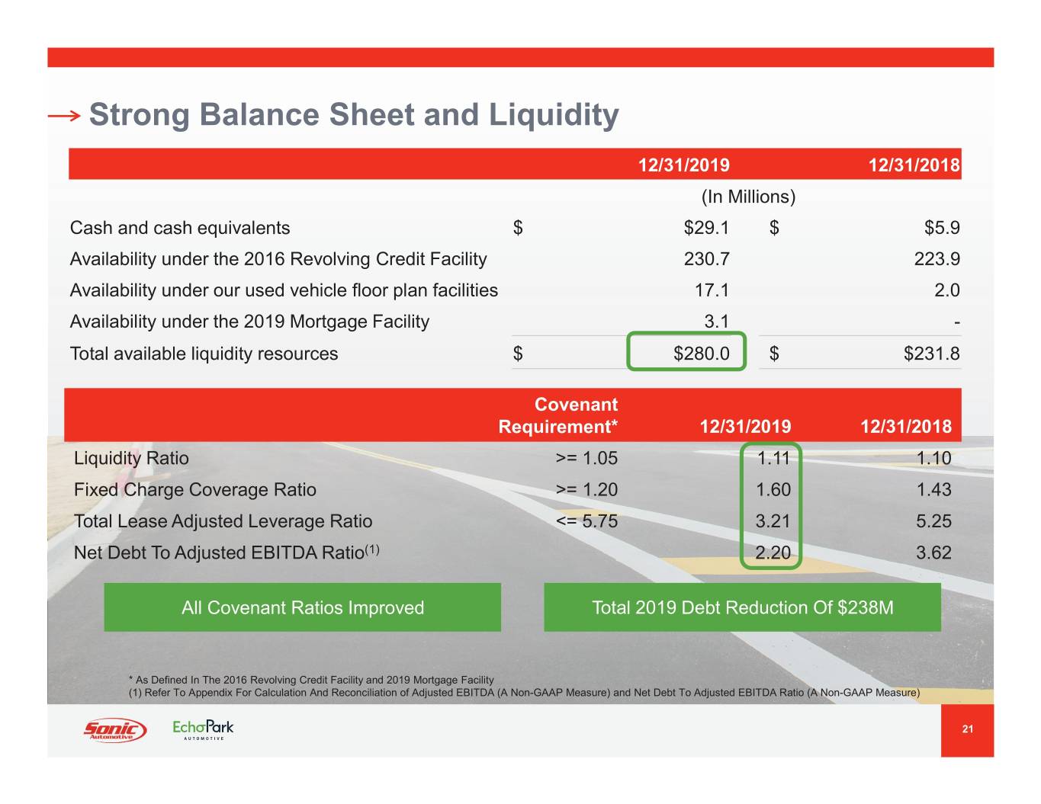Click the footnote (1) about the Appendix reconciliation

coord(524,693)
